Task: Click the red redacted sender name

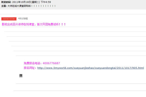Action: coord(9,19)
